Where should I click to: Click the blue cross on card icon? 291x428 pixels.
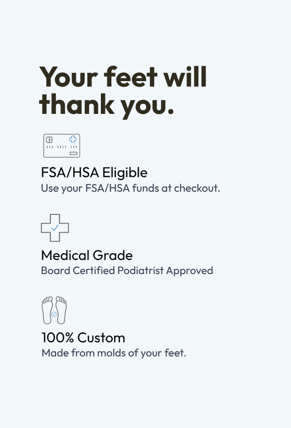73,139
